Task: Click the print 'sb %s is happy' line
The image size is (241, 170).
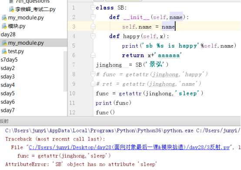Action: click(179, 46)
